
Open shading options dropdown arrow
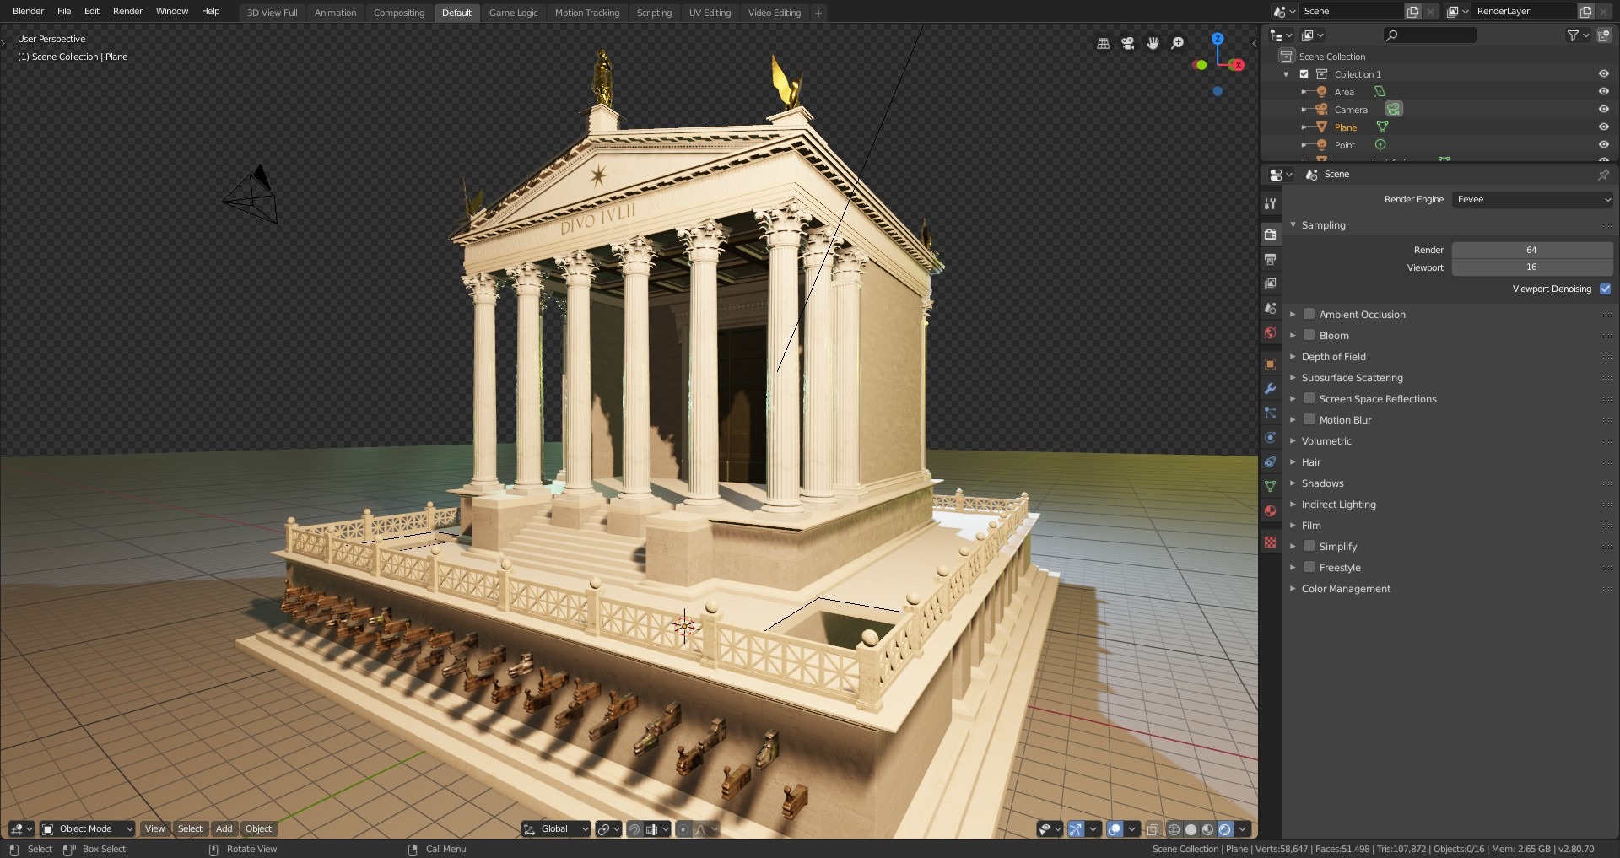coord(1243,829)
